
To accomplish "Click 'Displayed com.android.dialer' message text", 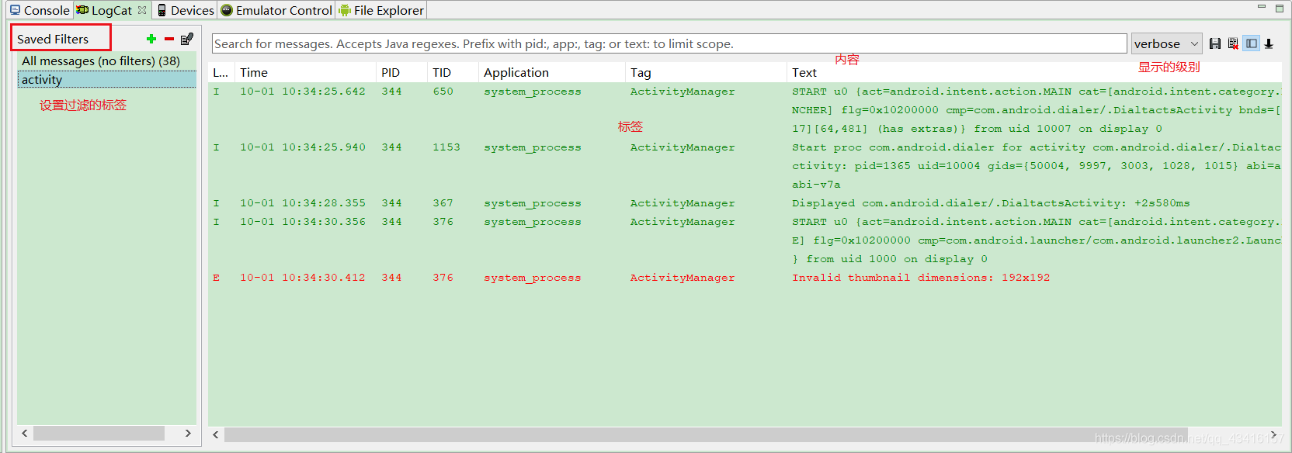I will coord(991,203).
